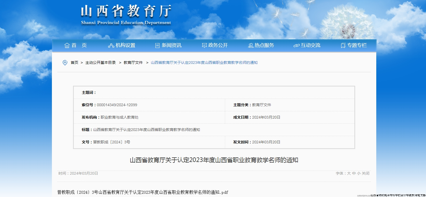Image resolution: width=426 pixels, height=197 pixels.
Task: Click the Shanxi Provincial Education Department subtitle
Action: point(126,23)
